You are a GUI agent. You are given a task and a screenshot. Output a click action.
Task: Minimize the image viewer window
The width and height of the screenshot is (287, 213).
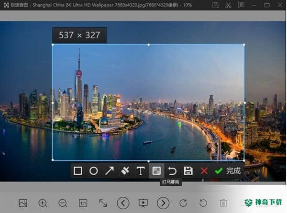click(254, 5)
